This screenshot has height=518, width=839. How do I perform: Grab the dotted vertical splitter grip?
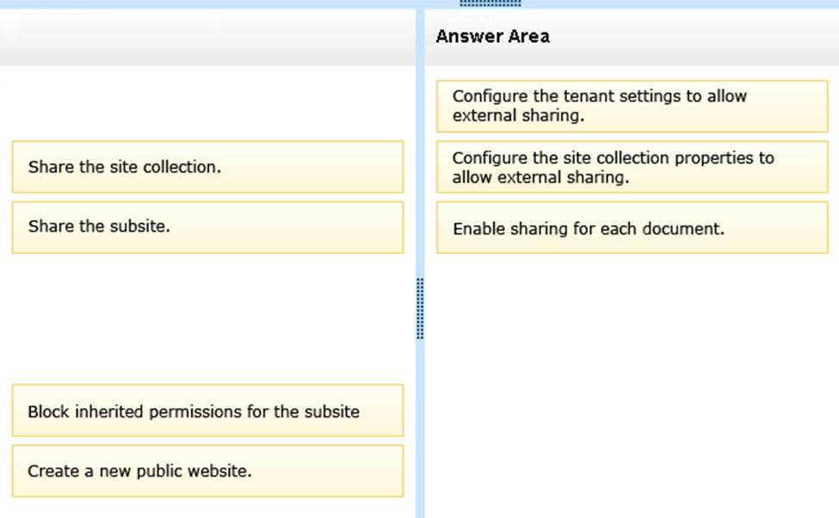420,308
